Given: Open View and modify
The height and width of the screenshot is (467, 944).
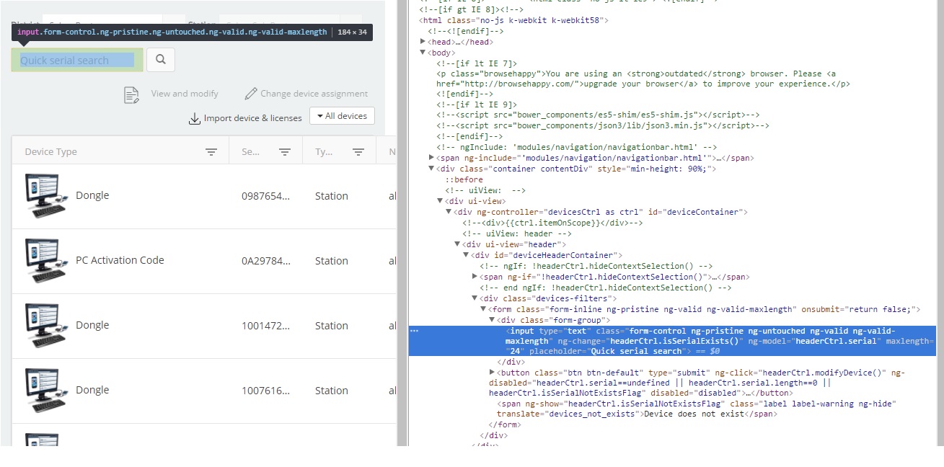Looking at the screenshot, I should click(x=185, y=94).
